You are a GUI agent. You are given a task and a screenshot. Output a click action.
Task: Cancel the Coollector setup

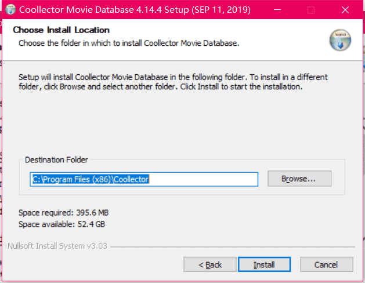tap(326, 264)
